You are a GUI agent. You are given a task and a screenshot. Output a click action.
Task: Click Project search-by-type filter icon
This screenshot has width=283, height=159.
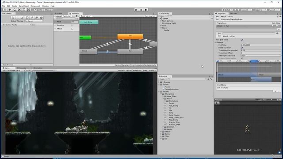click(x=208, y=79)
